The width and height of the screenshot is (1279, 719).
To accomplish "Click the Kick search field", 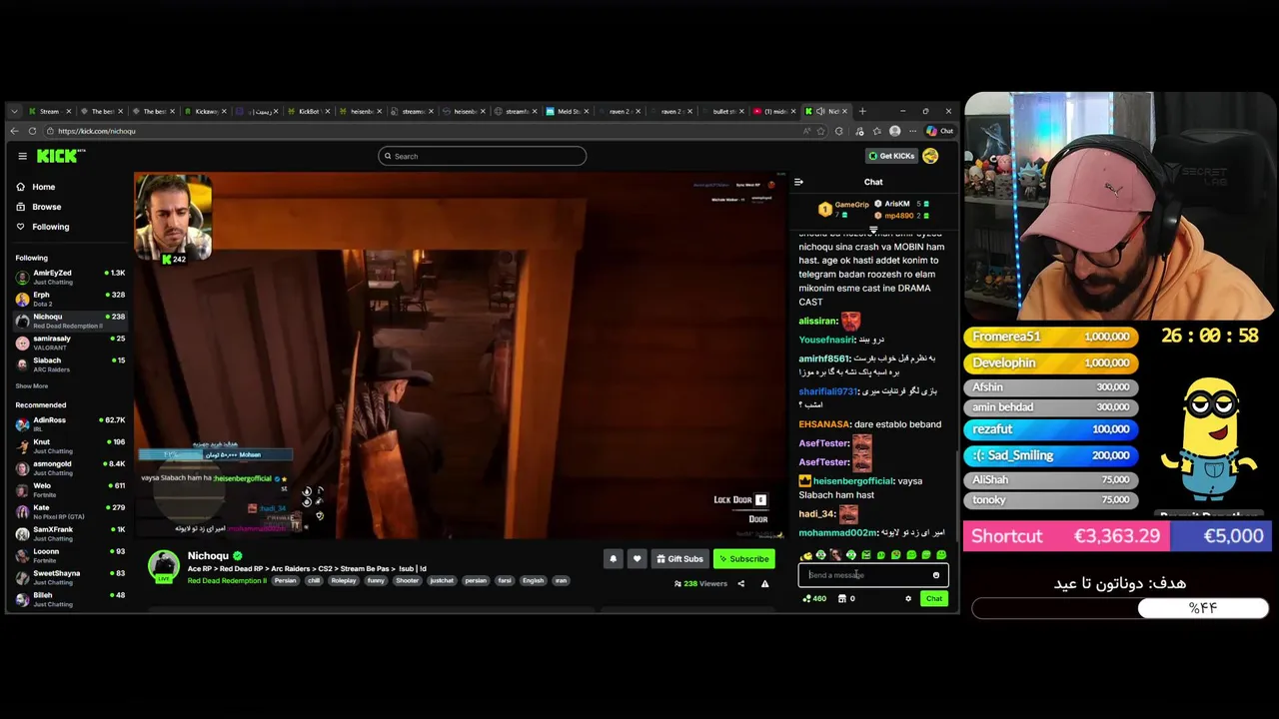I will click(482, 156).
